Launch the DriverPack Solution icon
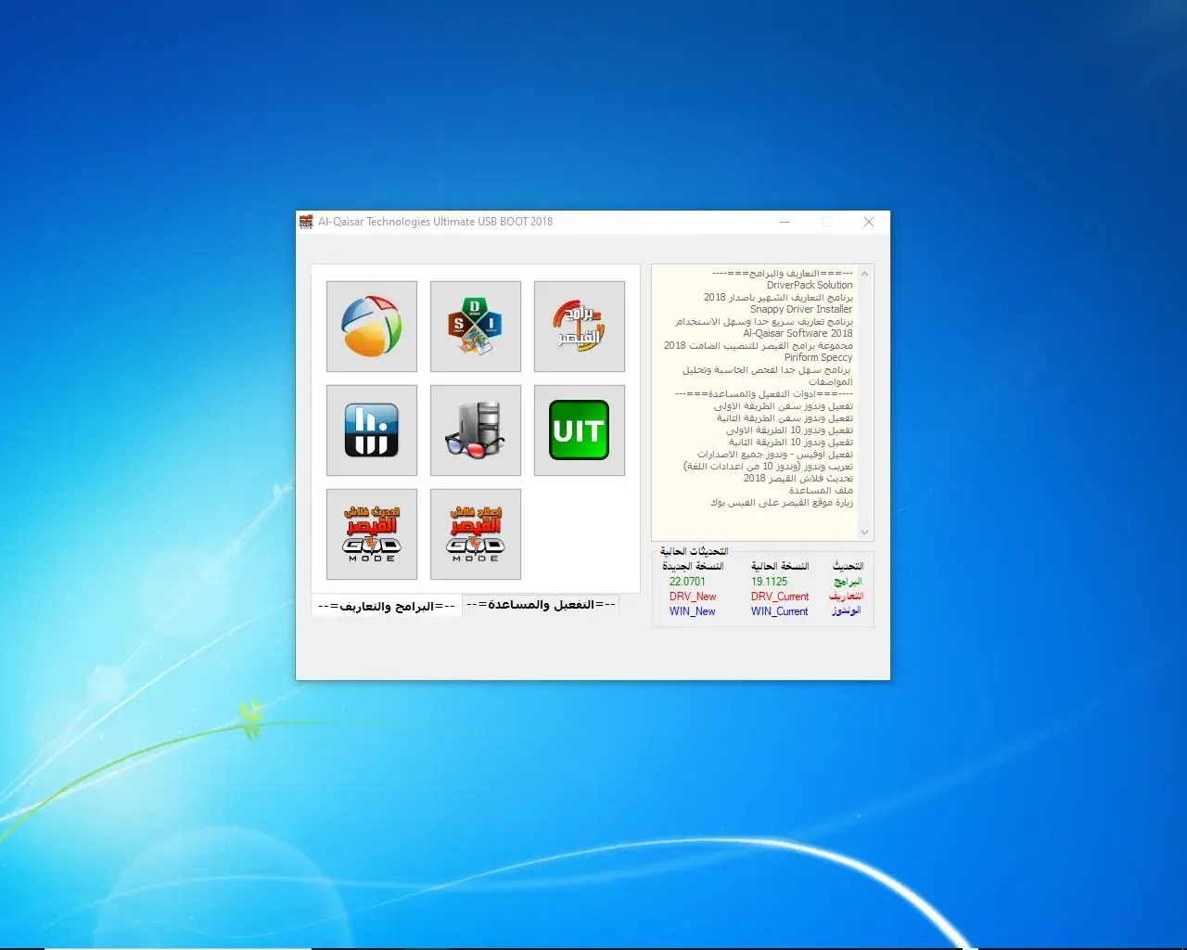This screenshot has width=1187, height=950. click(x=372, y=327)
